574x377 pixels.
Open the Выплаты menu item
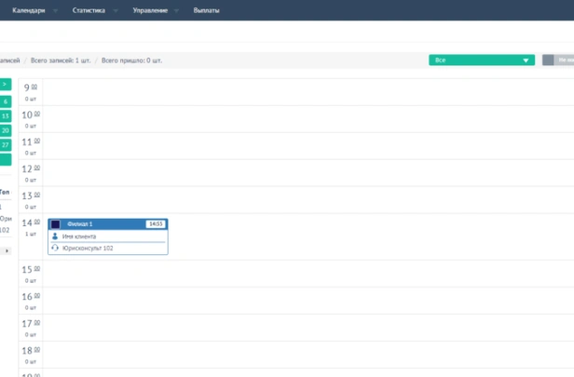coord(207,10)
